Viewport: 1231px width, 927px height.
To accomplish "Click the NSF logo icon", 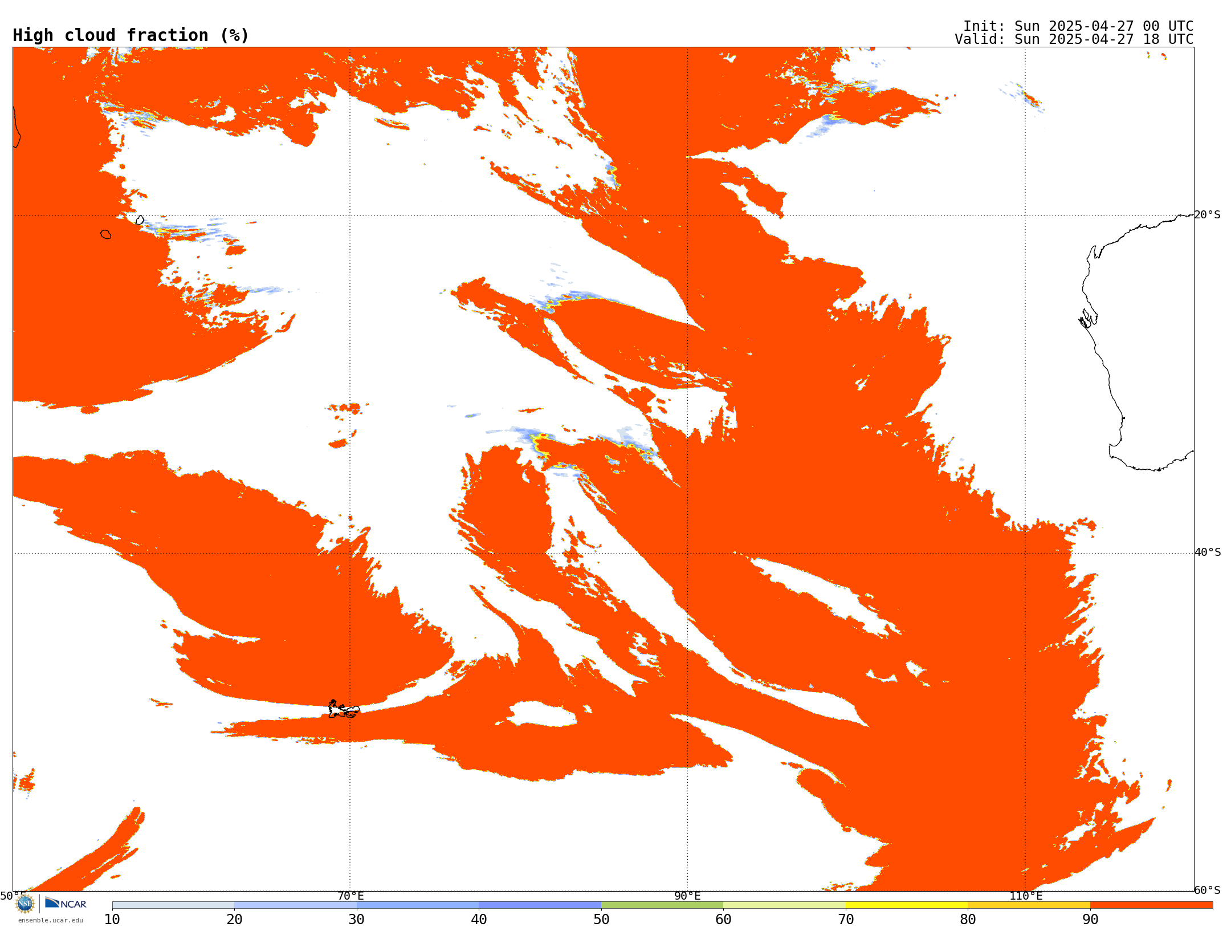I will (x=25, y=904).
